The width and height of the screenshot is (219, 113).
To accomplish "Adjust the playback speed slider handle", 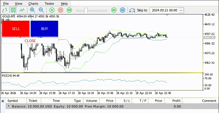I will (x=86, y=11).
